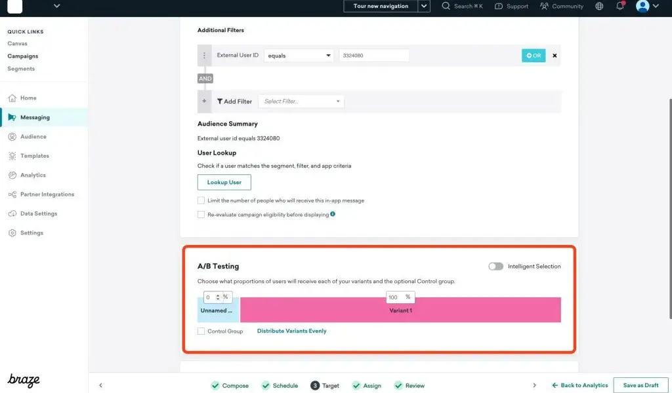Click the Search magnifier icon
Viewport: 672px width, 393px height.
point(446,7)
